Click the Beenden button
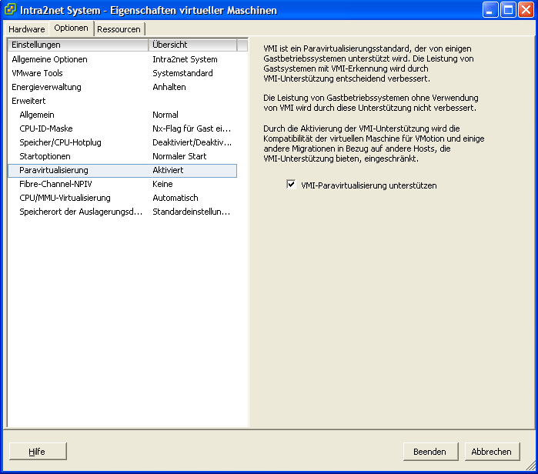The image size is (538, 474). (x=430, y=452)
